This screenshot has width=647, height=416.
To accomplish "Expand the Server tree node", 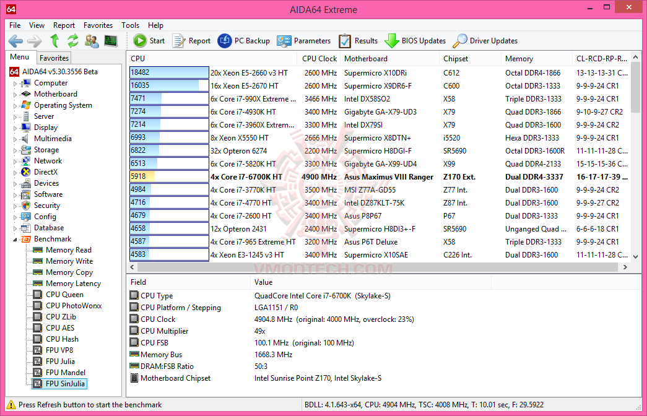I will (15, 117).
